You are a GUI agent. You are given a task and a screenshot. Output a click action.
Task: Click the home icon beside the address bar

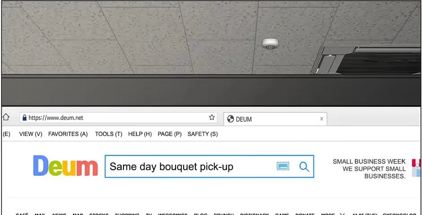[x=6, y=117]
